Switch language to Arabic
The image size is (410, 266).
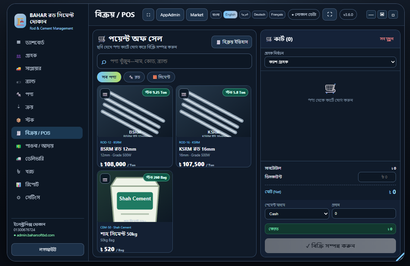(244, 15)
